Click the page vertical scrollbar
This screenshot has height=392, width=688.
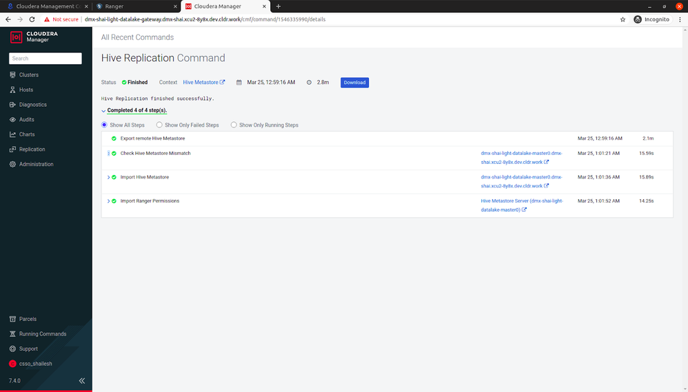(685, 209)
